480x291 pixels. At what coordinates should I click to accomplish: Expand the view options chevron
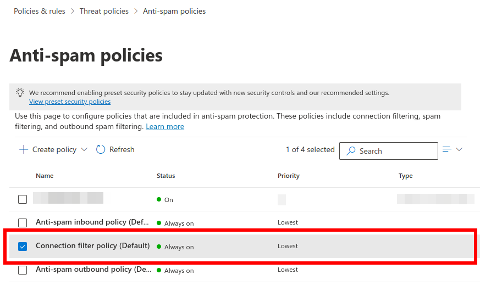459,149
